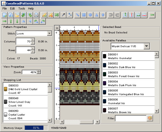
Task: Open the Help menu
Action: point(31,8)
